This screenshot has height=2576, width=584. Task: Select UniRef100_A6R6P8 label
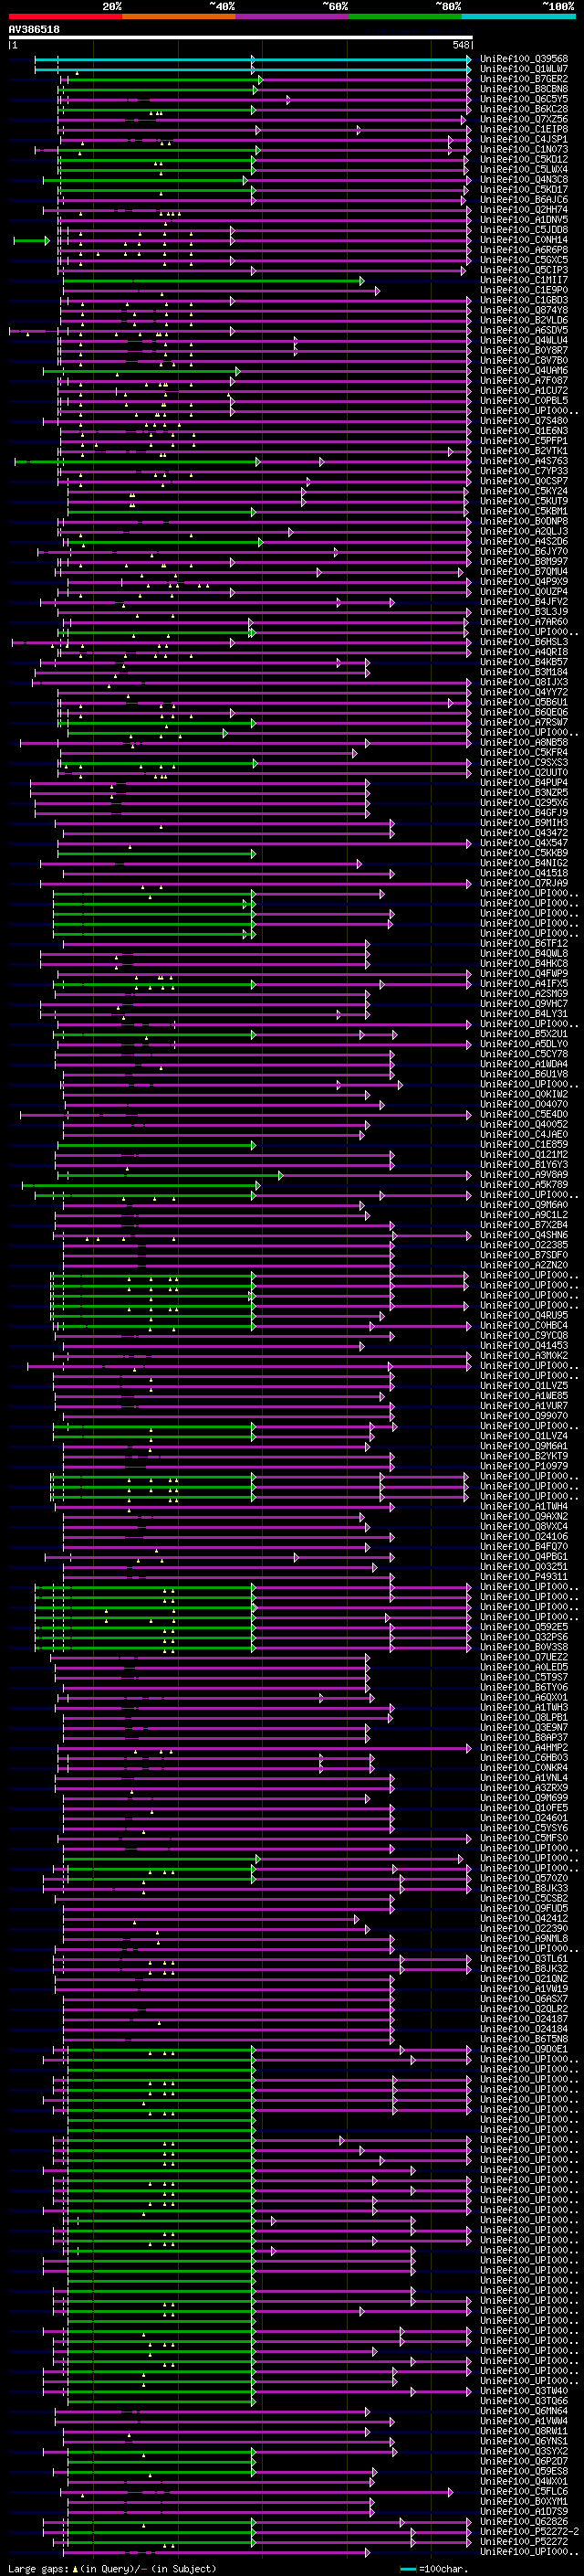[x=523, y=250]
